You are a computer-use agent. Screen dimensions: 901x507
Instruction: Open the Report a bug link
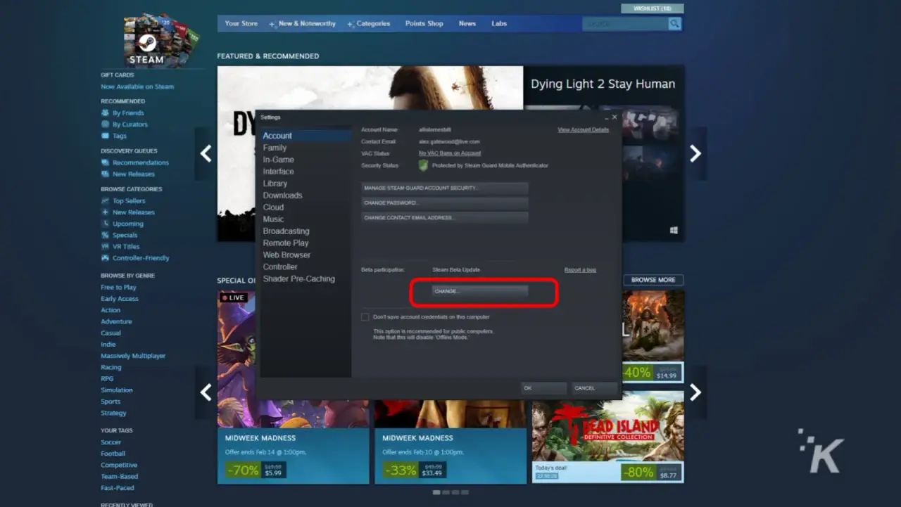coord(580,270)
